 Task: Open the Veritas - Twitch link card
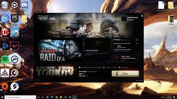(x=126, y=58)
